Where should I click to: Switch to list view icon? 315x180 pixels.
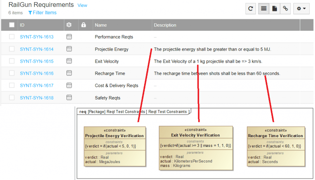[x=264, y=9]
